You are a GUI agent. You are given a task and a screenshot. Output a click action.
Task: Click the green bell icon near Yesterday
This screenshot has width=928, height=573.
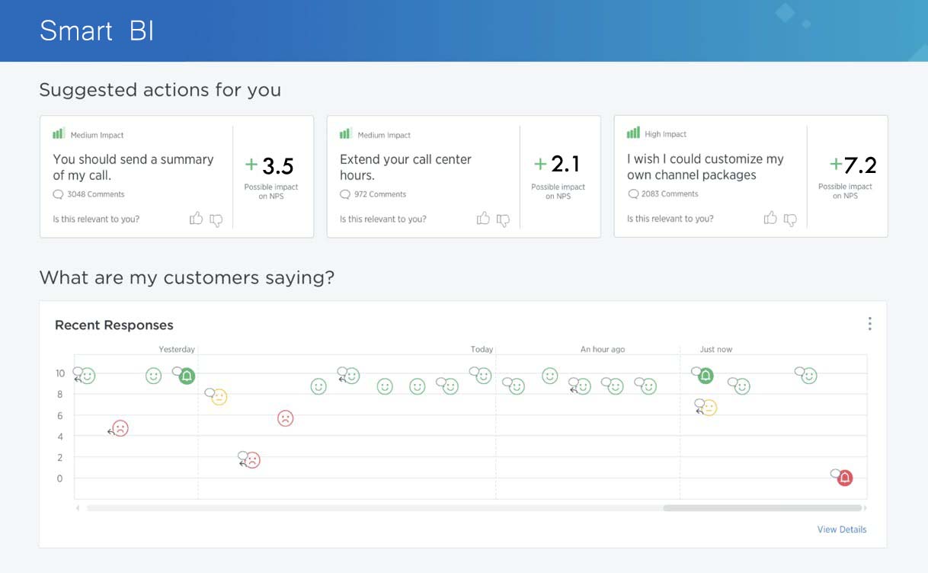pos(187,376)
